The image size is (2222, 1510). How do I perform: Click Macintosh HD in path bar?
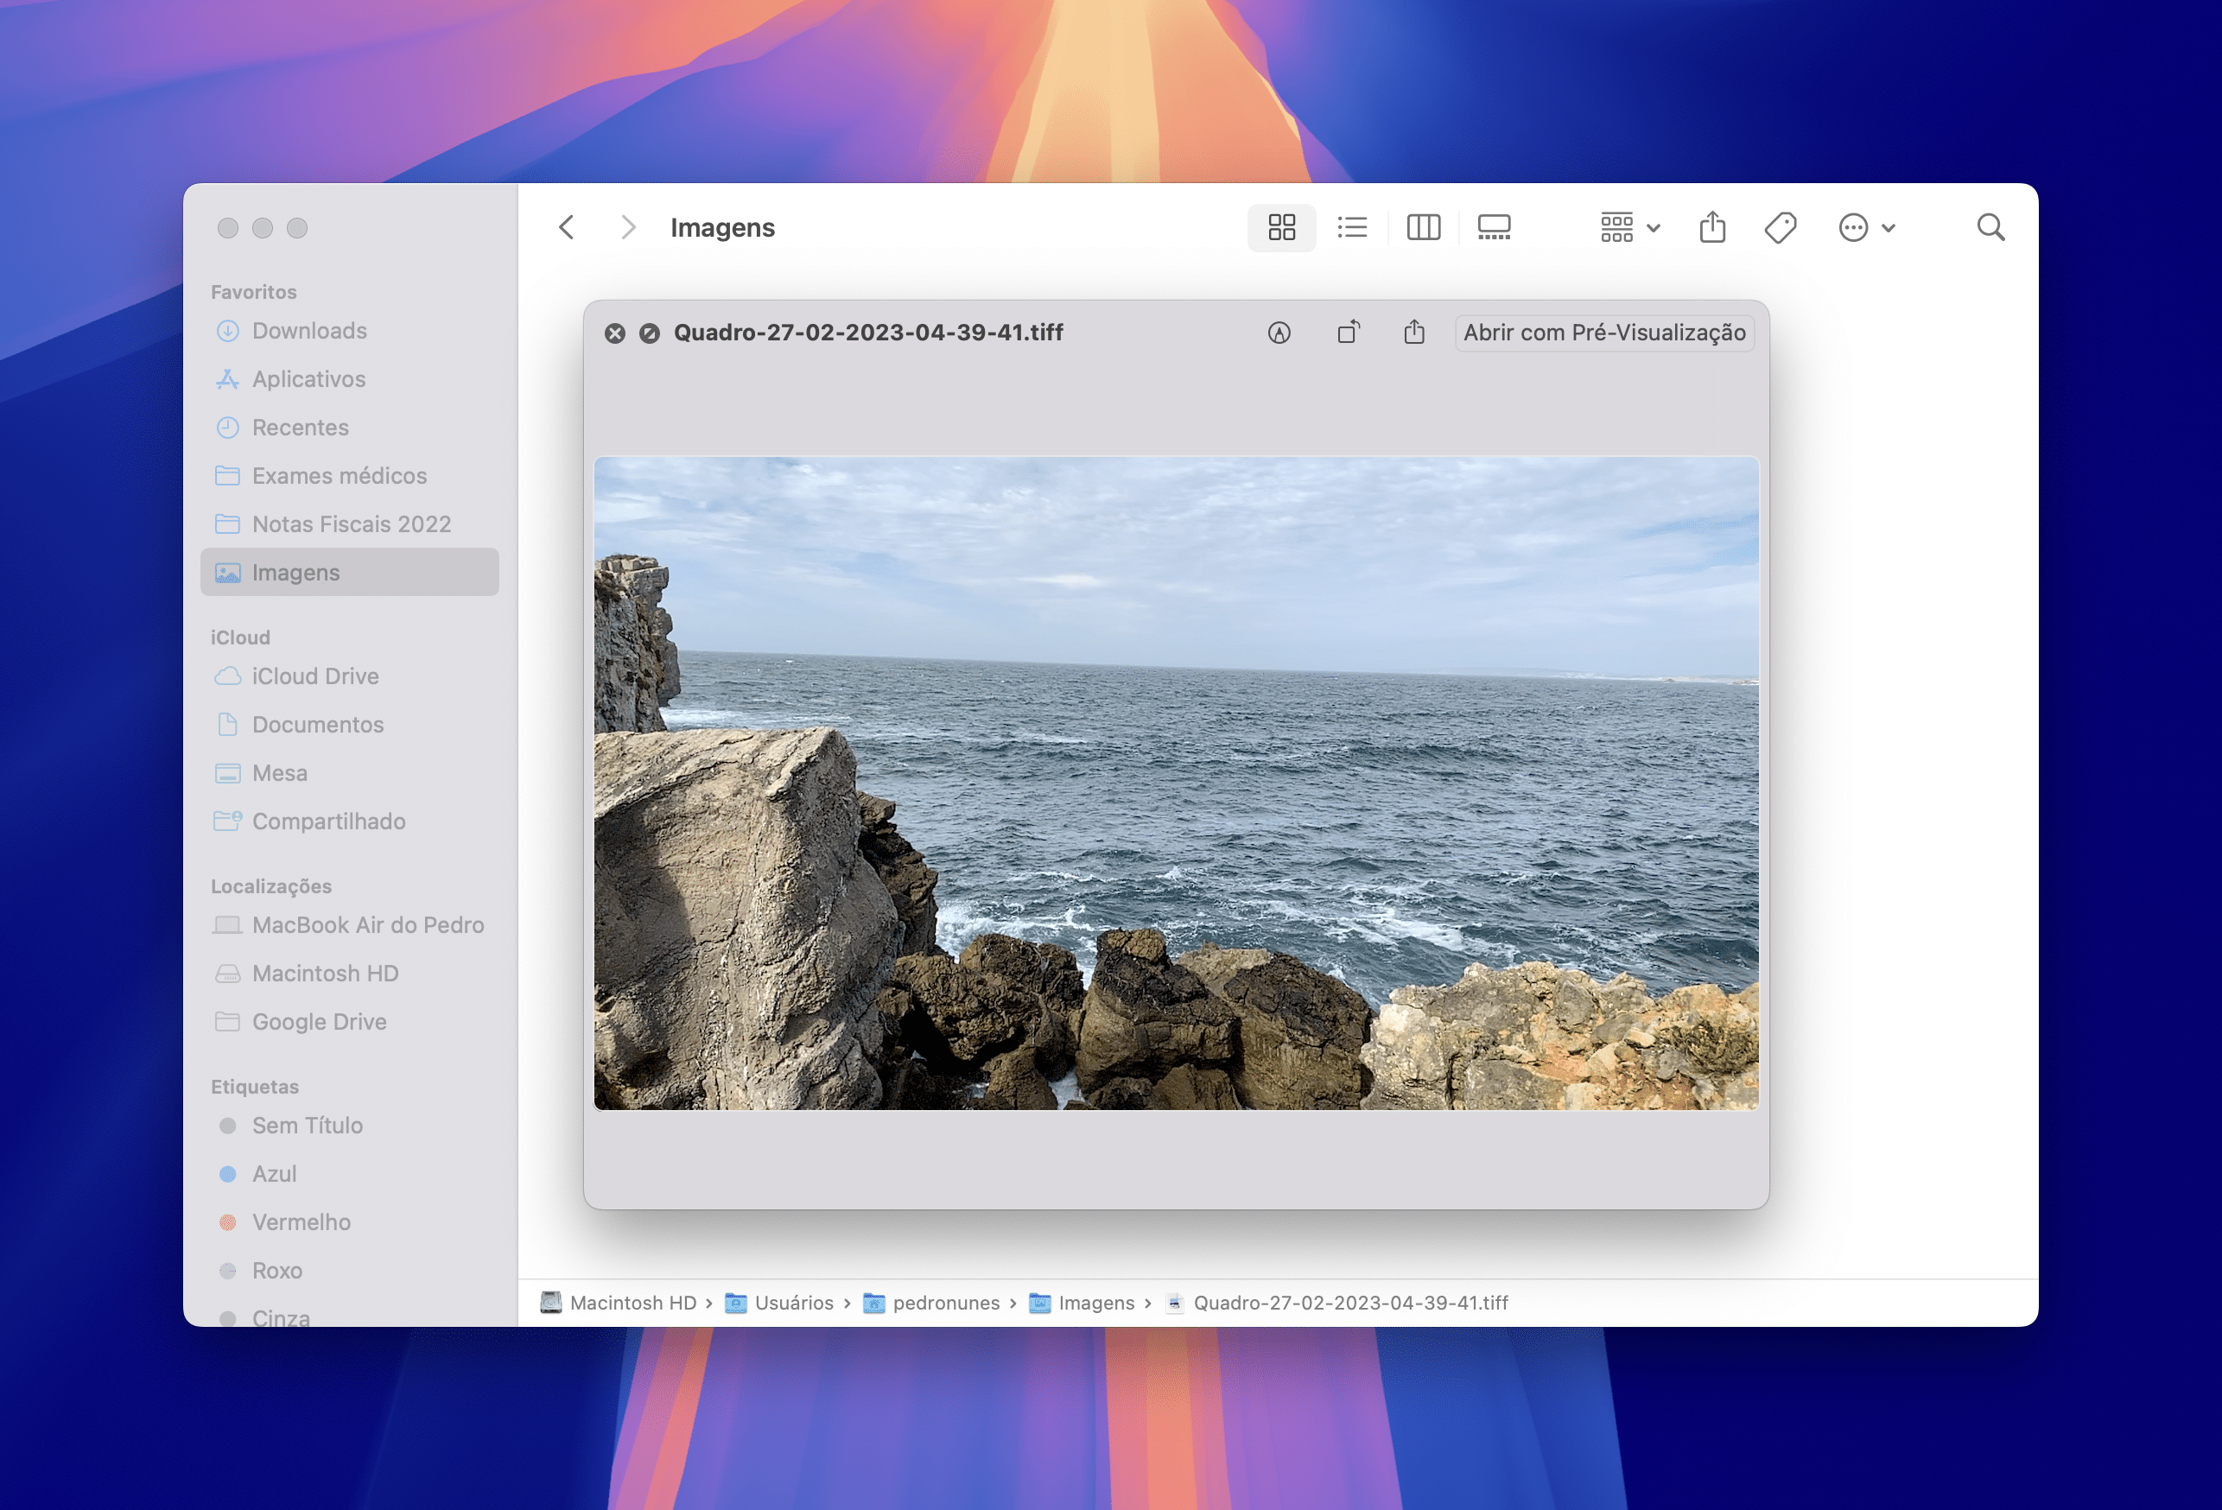619,1303
